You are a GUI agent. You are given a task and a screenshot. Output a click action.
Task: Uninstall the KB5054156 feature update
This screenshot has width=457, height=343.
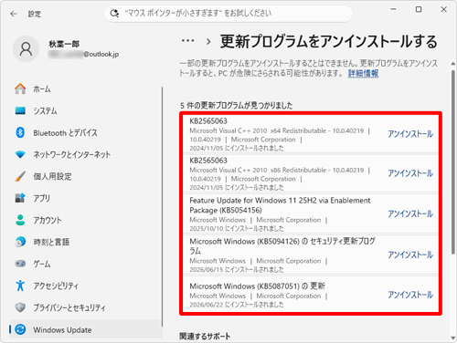point(410,214)
